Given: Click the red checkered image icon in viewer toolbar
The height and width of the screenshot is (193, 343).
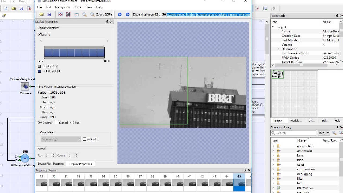Looking at the screenshot, I should point(61,14).
